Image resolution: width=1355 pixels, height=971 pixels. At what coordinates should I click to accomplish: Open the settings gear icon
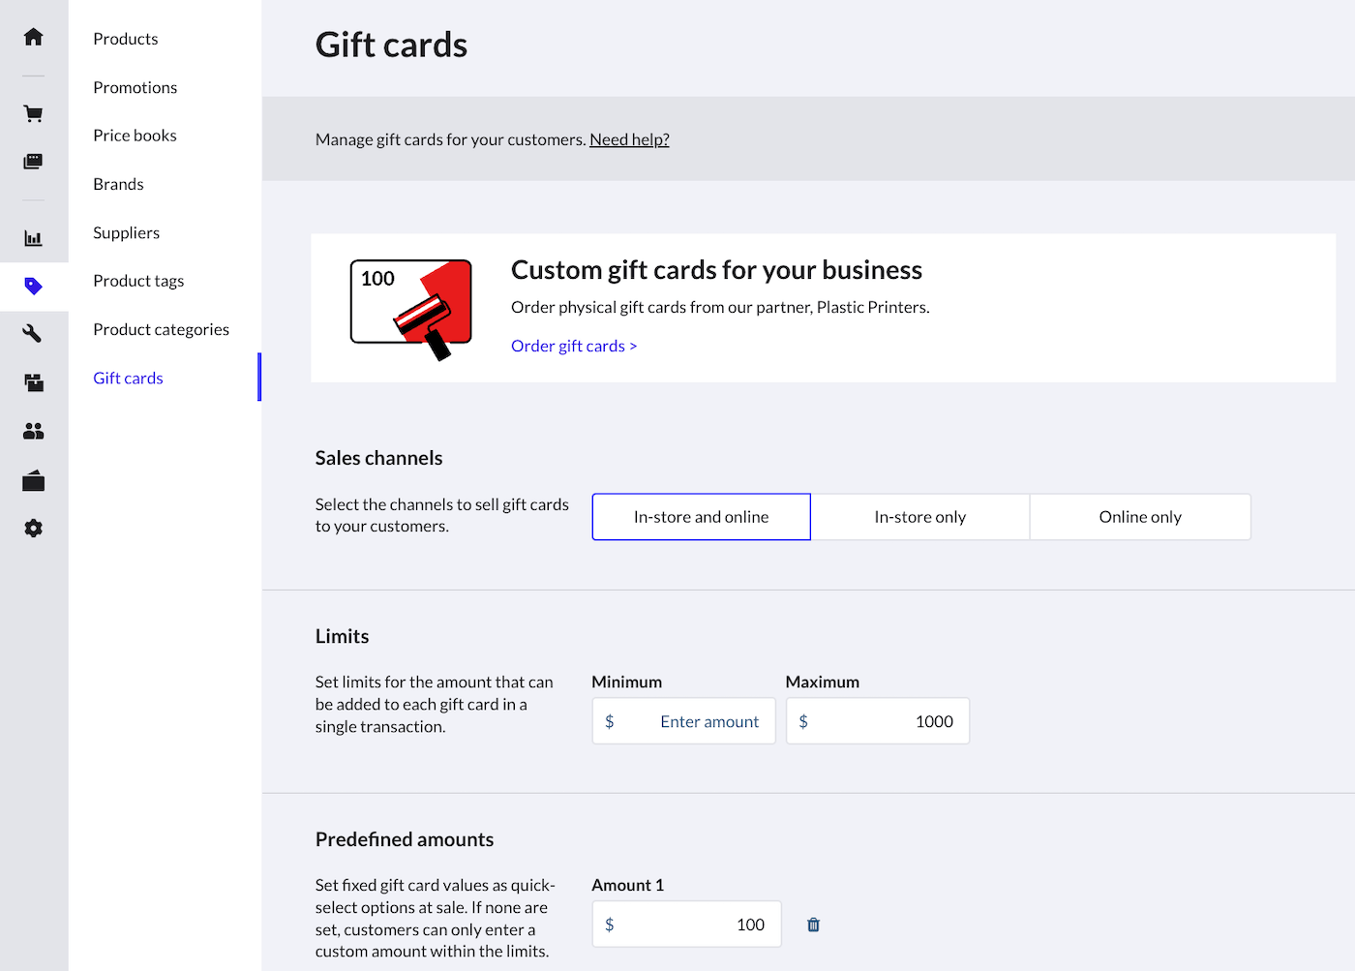pyautogui.click(x=34, y=528)
